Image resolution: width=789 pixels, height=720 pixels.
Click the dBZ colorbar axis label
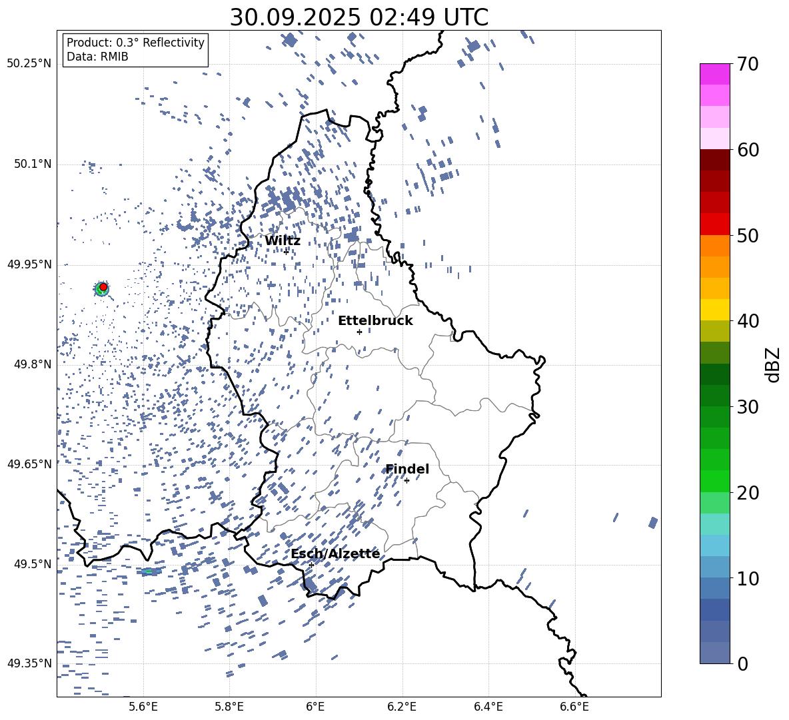point(774,364)
